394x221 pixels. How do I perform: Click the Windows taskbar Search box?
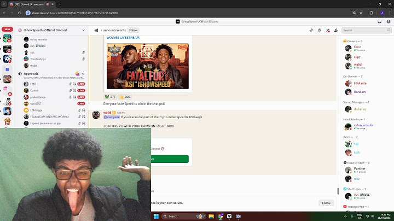[183, 216]
